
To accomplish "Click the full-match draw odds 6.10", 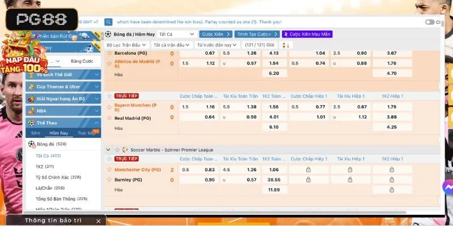I will pyautogui.click(x=275, y=127).
